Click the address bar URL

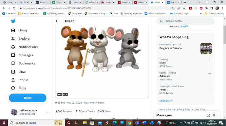click(57, 8)
